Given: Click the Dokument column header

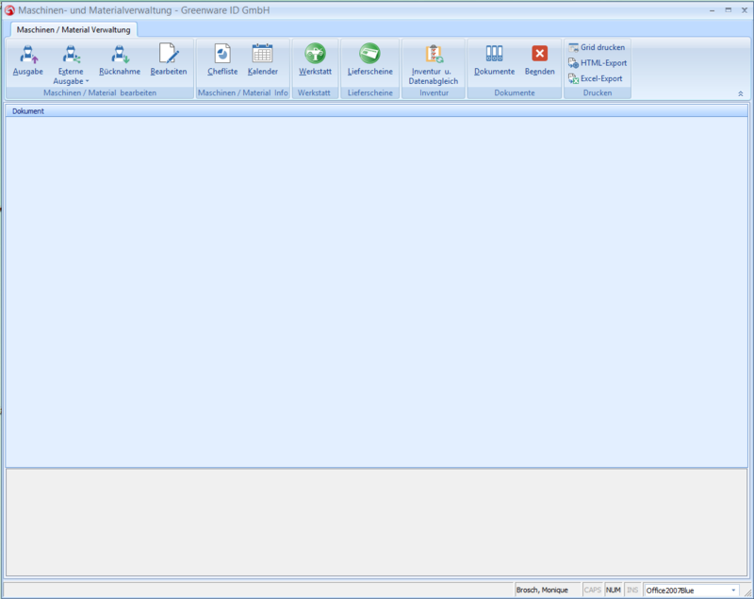Looking at the screenshot, I should point(376,111).
